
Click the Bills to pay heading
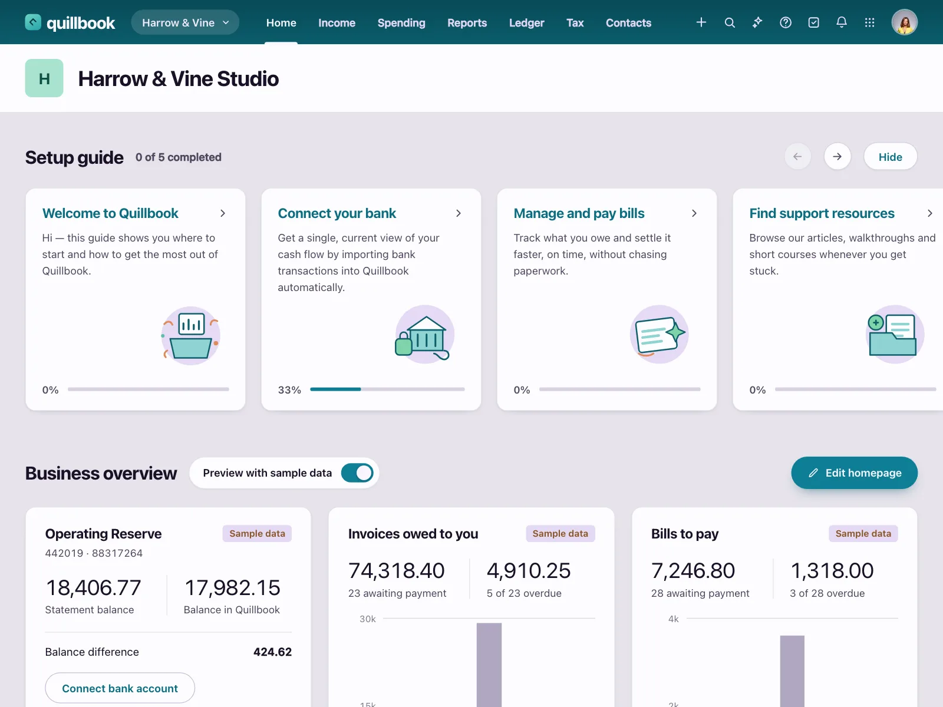click(x=685, y=534)
